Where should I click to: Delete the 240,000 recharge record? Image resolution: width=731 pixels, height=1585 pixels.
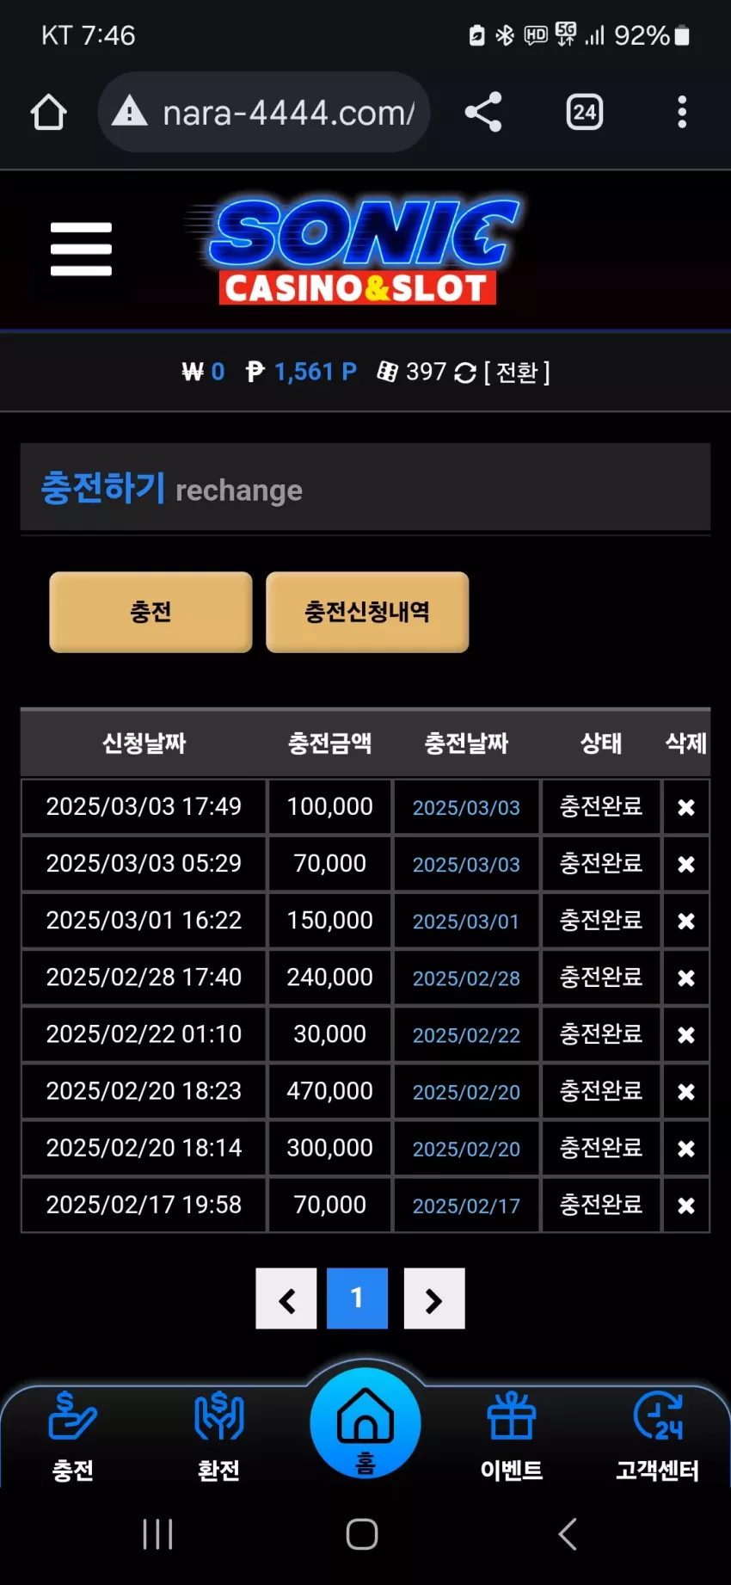(x=686, y=978)
